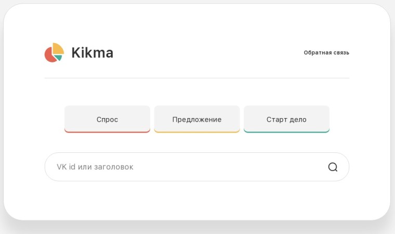Choose the Старт дело button
This screenshot has width=395, height=234.
pos(287,119)
